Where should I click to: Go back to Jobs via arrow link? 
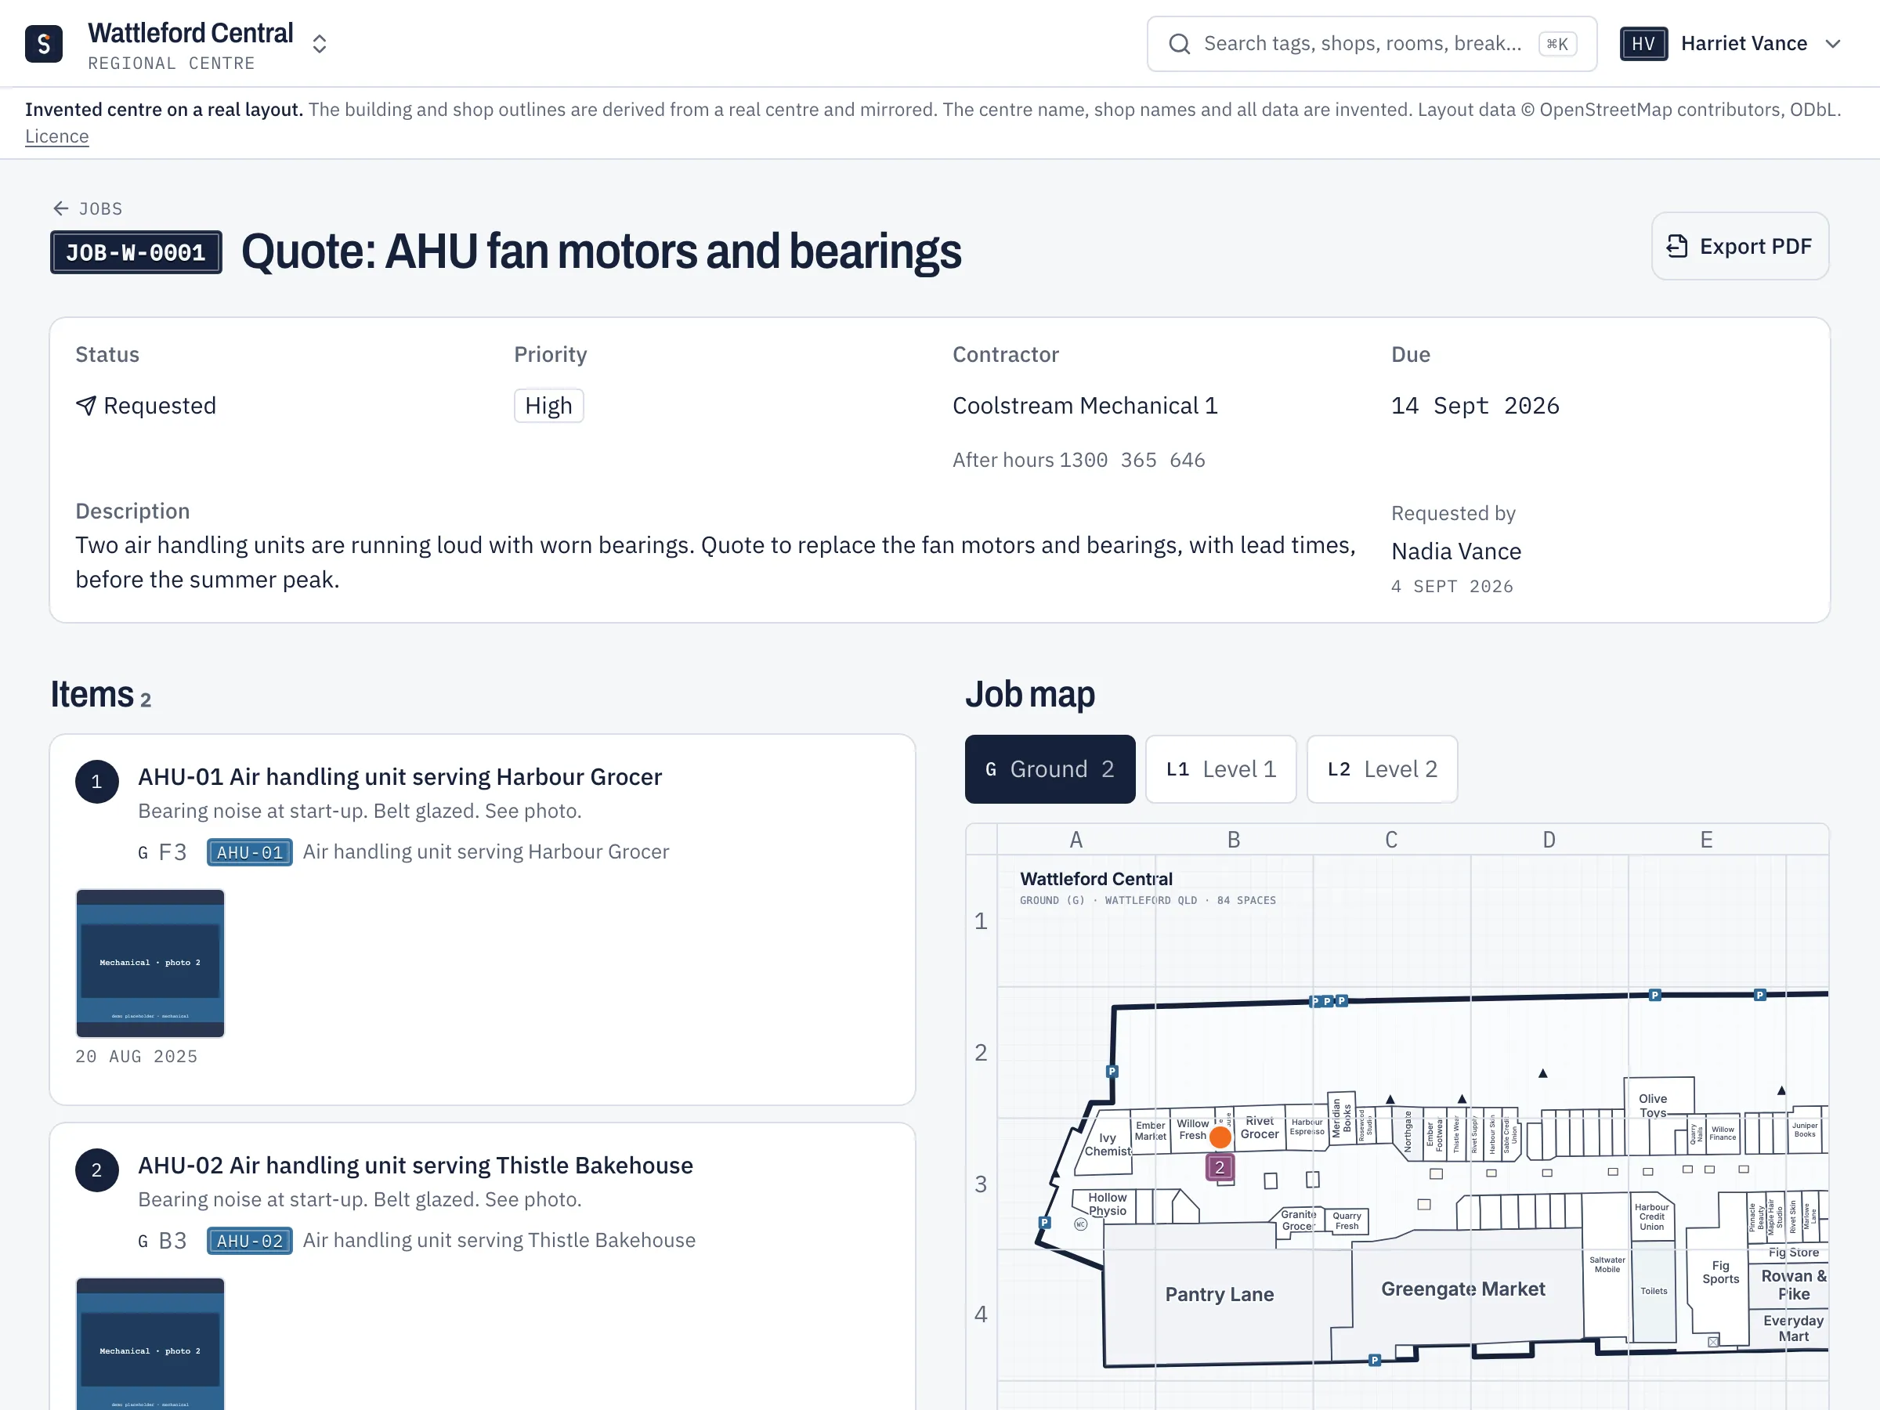click(88, 209)
